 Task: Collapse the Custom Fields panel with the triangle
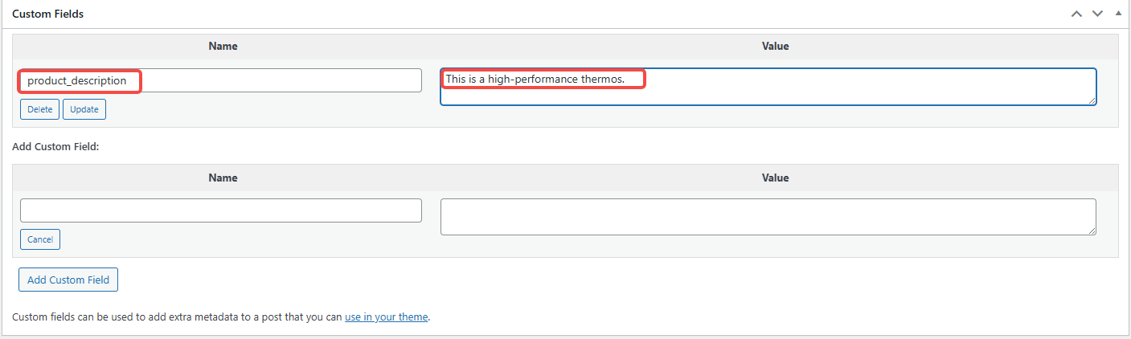[x=1118, y=14]
